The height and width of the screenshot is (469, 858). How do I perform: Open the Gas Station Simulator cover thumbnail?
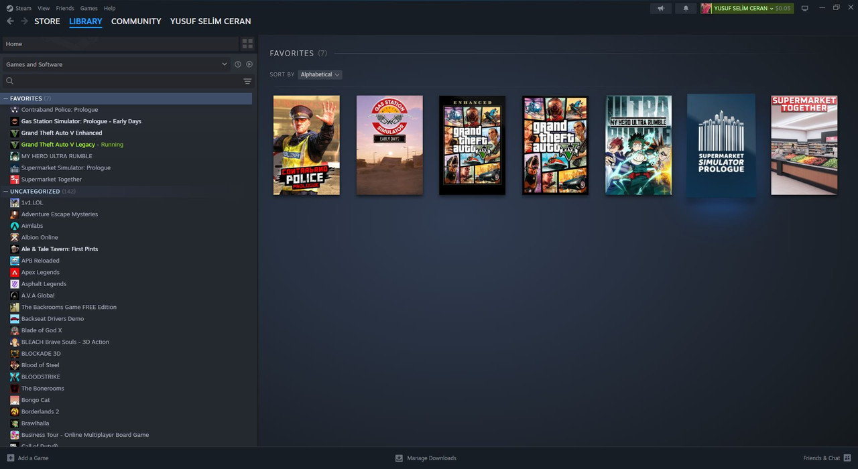tap(389, 145)
